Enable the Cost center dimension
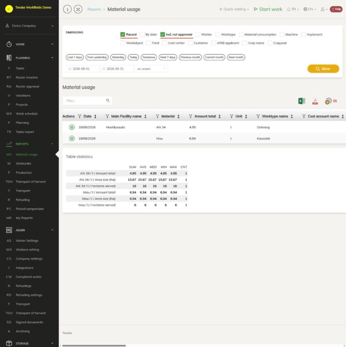The height and width of the screenshot is (347, 346). pyautogui.click(x=165, y=43)
